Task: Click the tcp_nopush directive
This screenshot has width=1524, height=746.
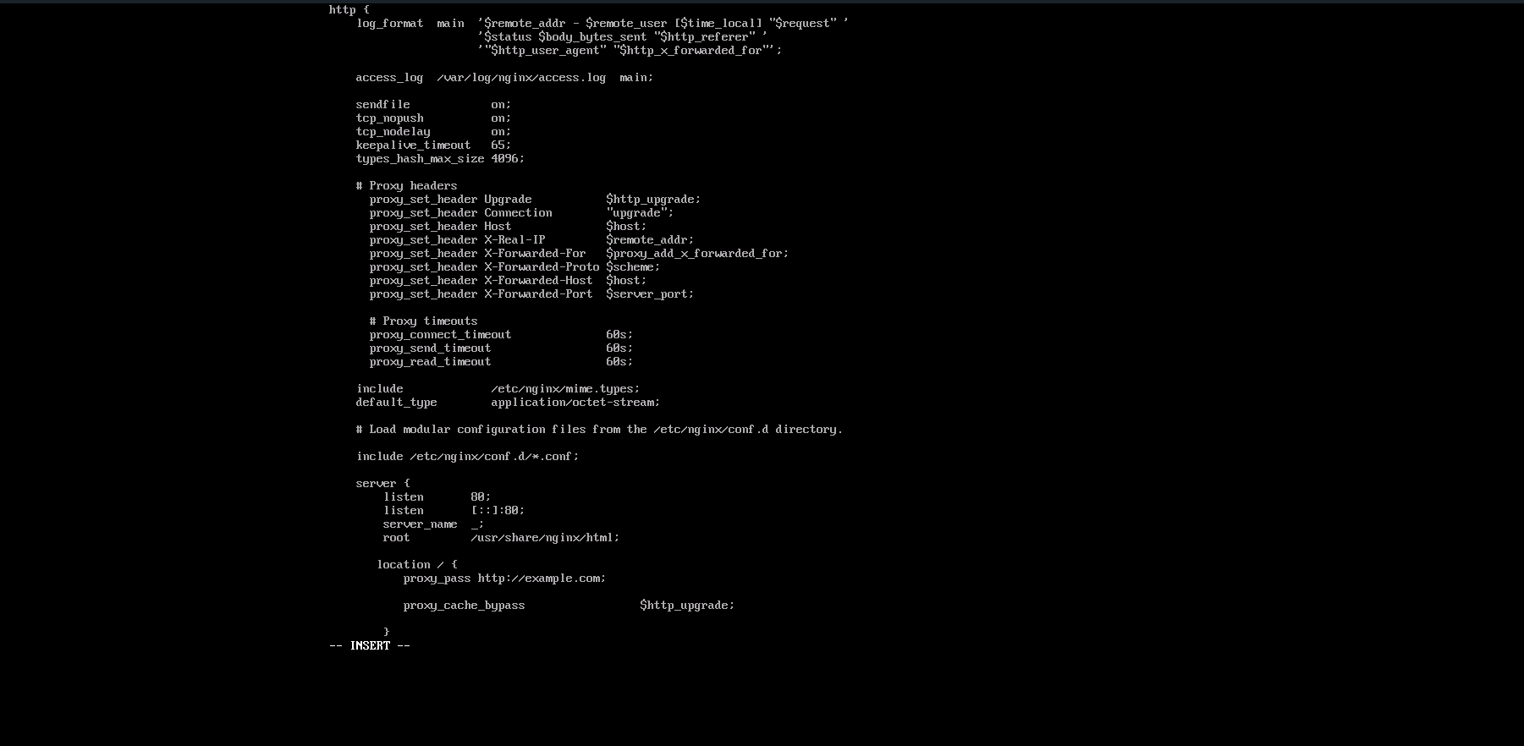Action: (389, 118)
